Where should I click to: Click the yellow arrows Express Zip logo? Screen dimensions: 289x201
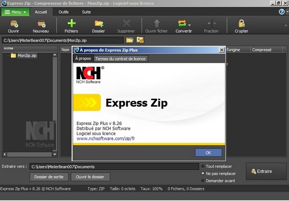[x=87, y=102]
